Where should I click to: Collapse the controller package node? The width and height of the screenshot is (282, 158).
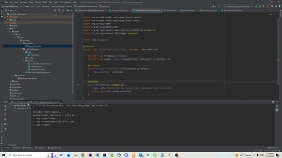tap(21, 43)
